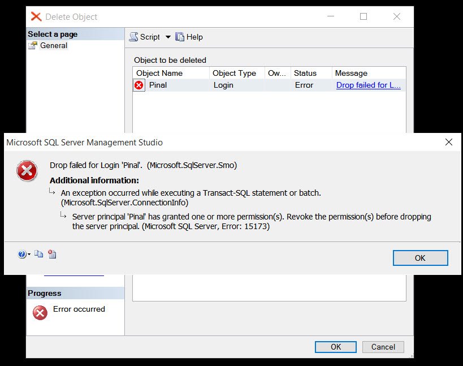The image size is (463, 366).
Task: Click the 'Object to be deleted' label
Action: [x=170, y=60]
